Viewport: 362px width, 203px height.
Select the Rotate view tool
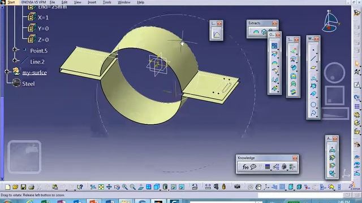click(117, 187)
